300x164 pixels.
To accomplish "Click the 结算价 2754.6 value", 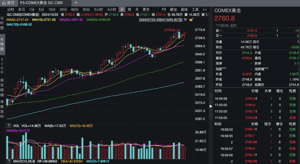I will pyautogui.click(x=294, y=84).
